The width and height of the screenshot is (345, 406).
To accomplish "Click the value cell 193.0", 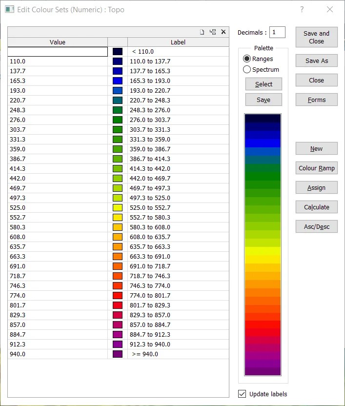I will tap(58, 91).
